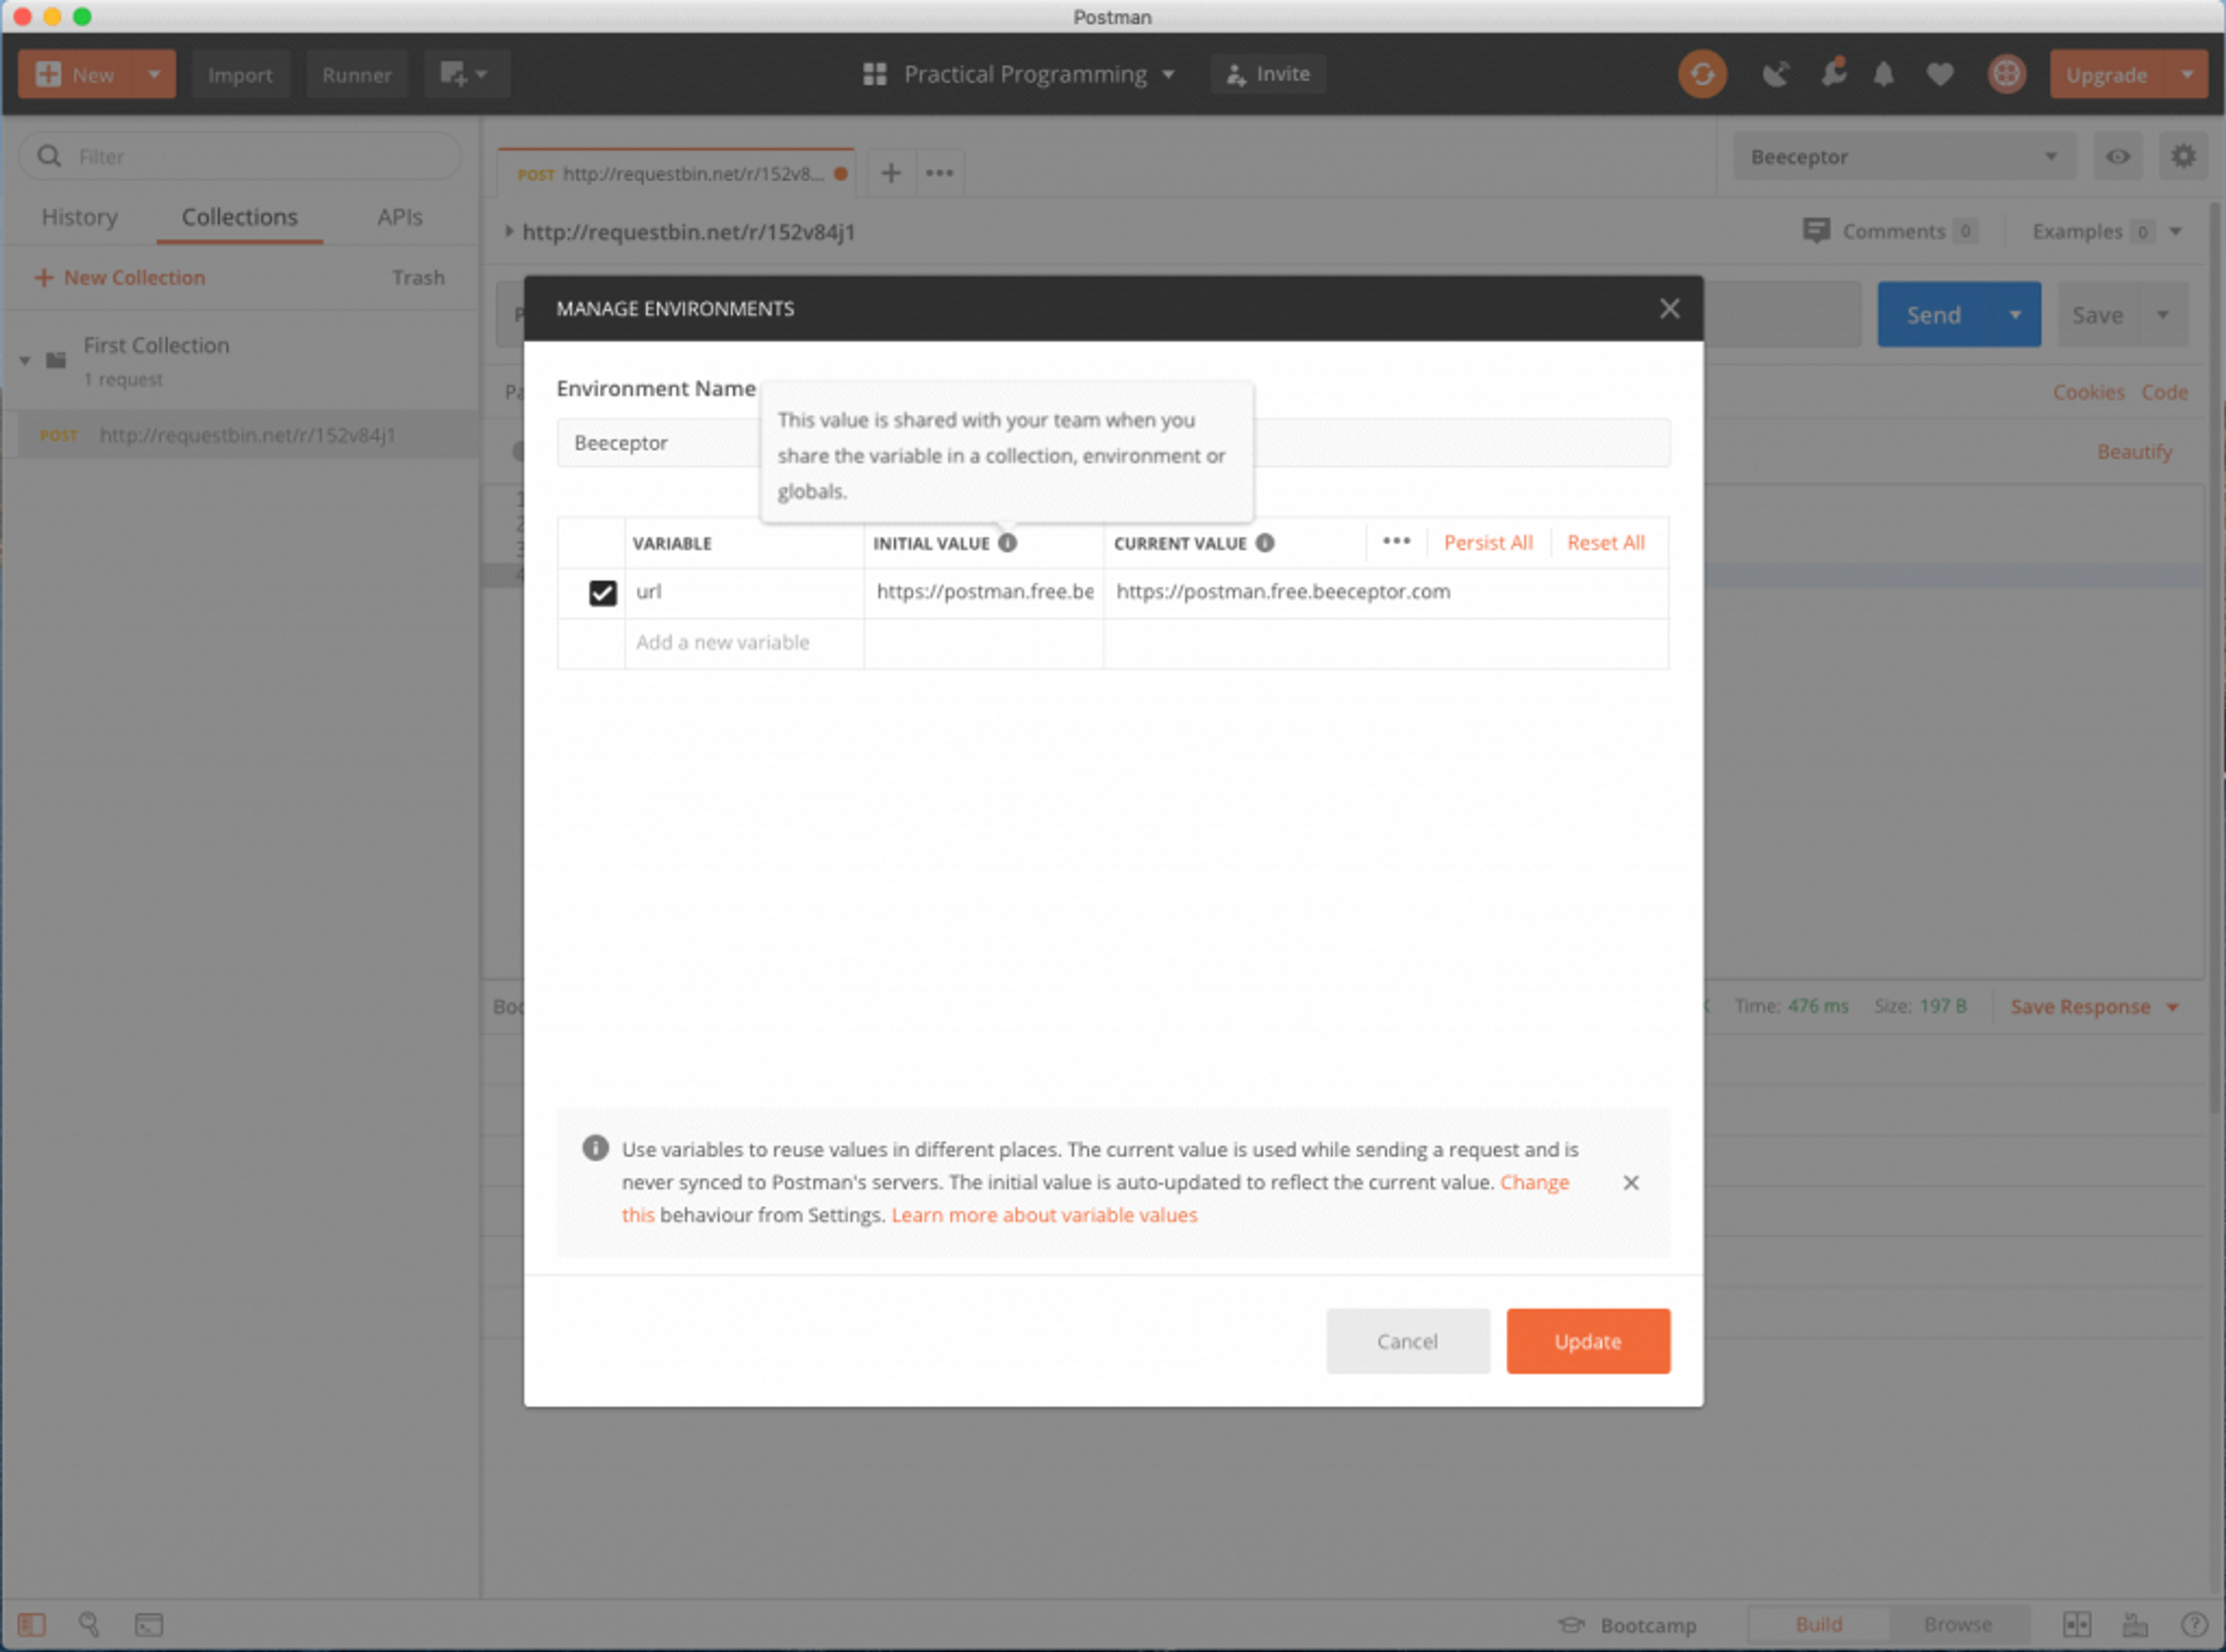The image size is (2226, 1652).
Task: Open the New button dropdown arrow
Action: pyautogui.click(x=153, y=74)
